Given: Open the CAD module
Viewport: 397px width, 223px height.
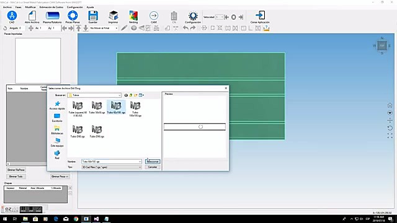Looking at the screenshot, I should coord(12,16).
